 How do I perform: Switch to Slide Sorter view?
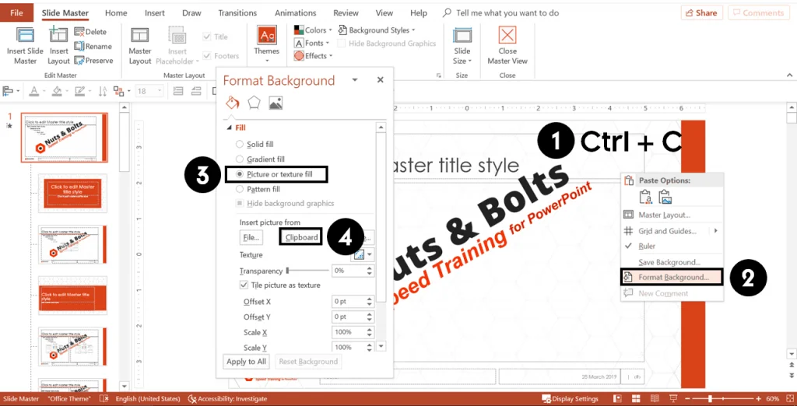[x=637, y=399]
